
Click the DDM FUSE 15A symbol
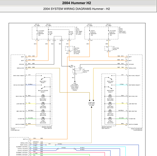pos(48,33)
